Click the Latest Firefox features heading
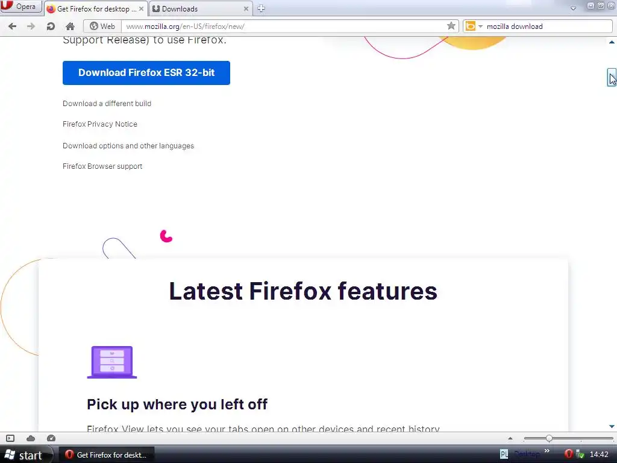This screenshot has height=463, width=617. point(303,291)
